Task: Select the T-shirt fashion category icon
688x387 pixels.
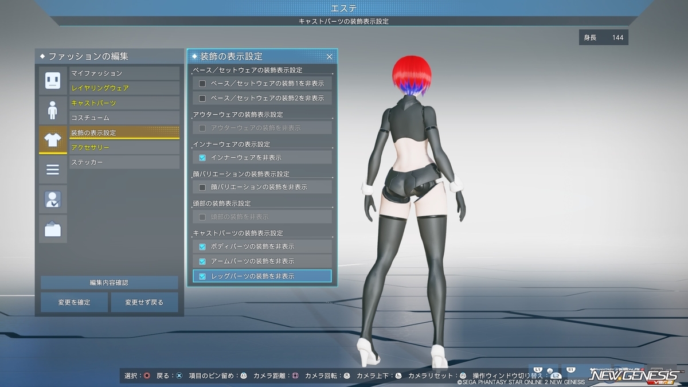Action: pos(53,140)
